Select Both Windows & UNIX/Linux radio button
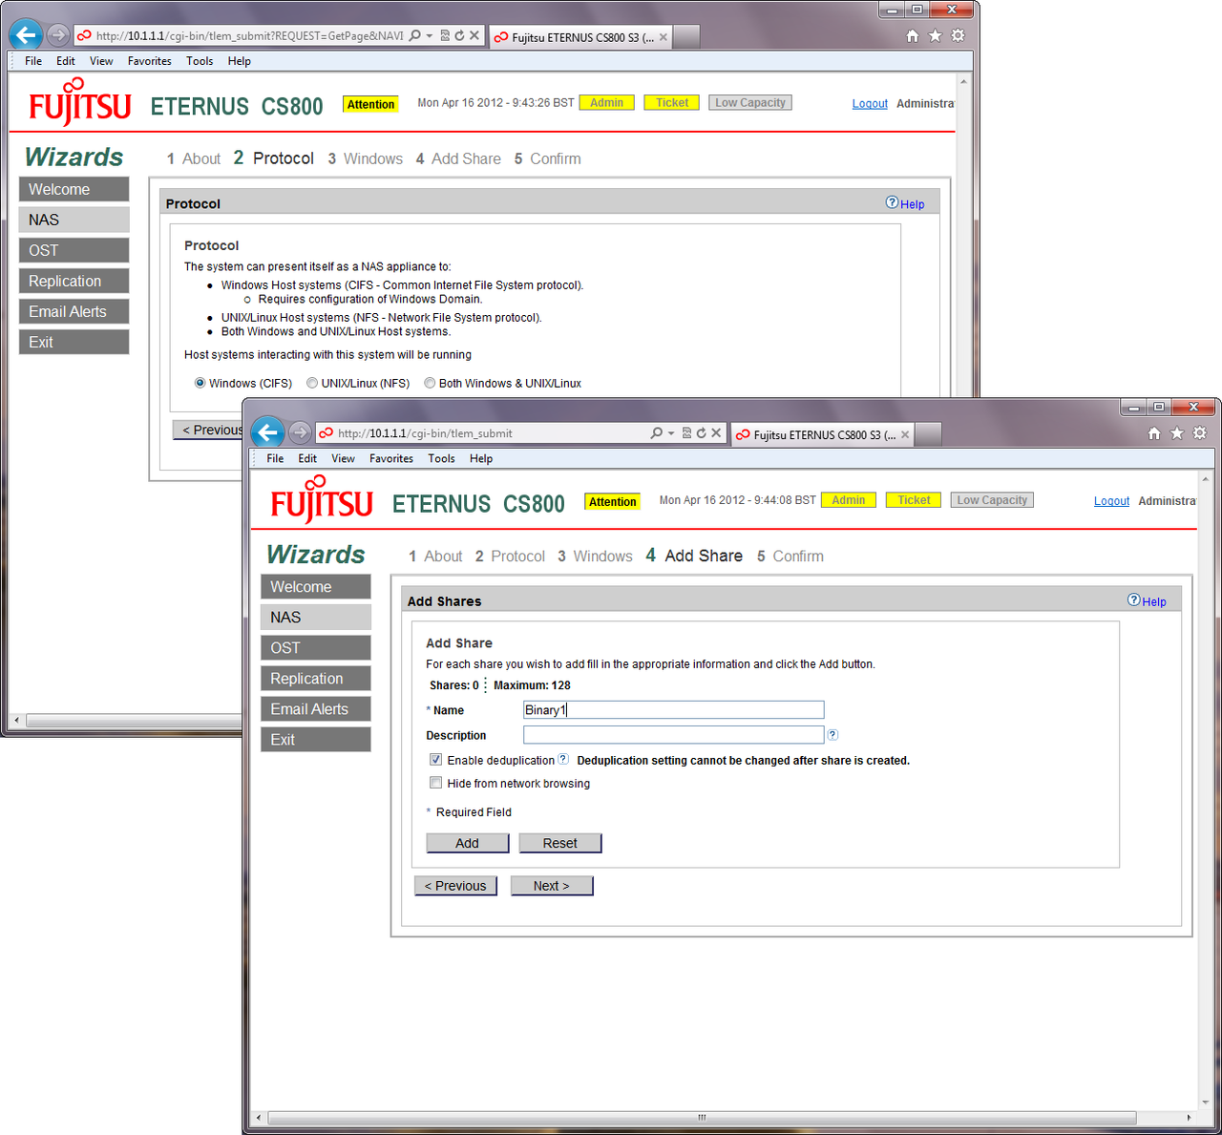Viewport: 1222px width, 1135px height. point(430,383)
